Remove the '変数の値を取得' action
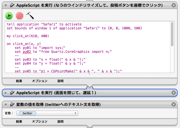 pos(174,105)
